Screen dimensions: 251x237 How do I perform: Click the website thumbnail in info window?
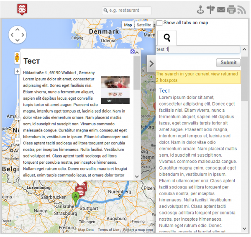click(115, 90)
